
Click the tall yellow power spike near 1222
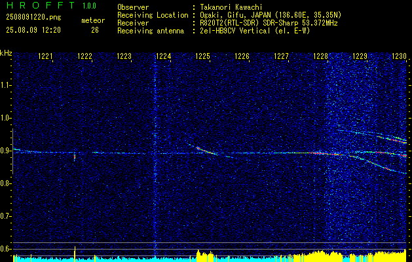click(x=75, y=254)
